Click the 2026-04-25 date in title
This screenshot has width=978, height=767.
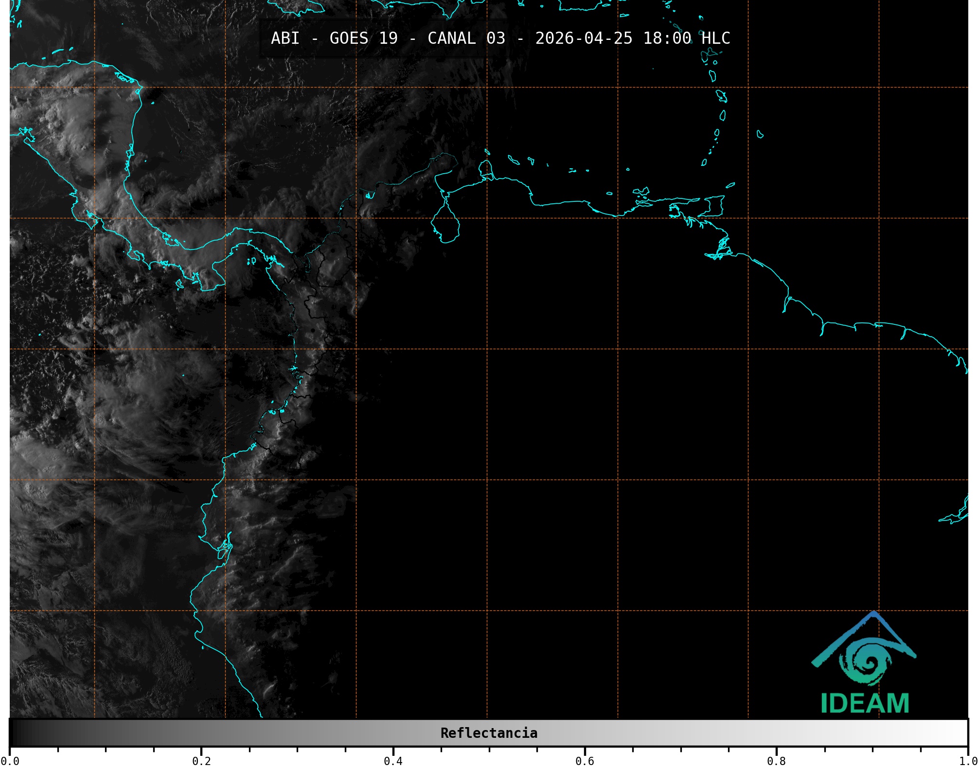coord(584,38)
